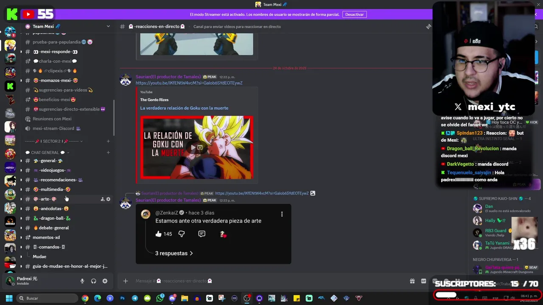The image size is (543, 305).
Task: Open gift icon in message bar
Action: 412,281
